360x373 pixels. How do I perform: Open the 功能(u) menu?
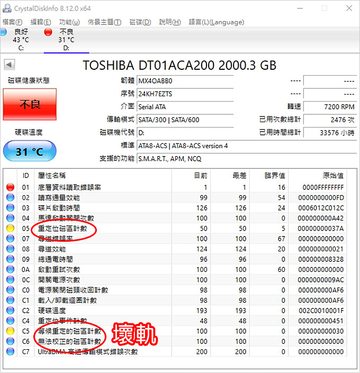pyautogui.click(x=69, y=22)
